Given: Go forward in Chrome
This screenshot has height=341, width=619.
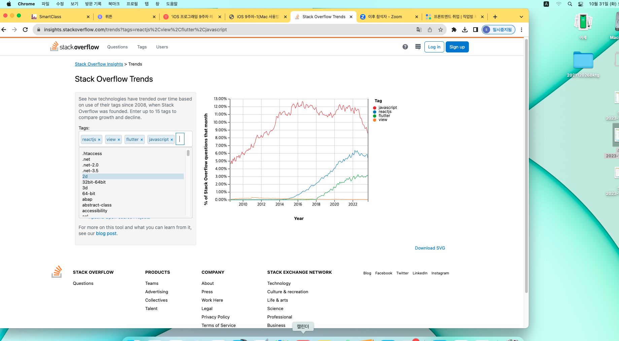Looking at the screenshot, I should coord(14,30).
